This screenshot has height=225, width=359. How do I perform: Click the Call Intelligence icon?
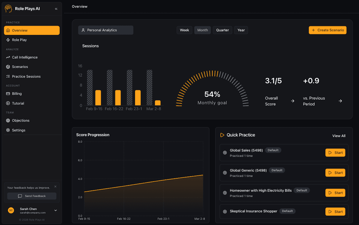point(8,57)
